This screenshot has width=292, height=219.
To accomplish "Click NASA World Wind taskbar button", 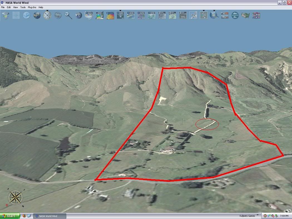I will pos(50,216).
